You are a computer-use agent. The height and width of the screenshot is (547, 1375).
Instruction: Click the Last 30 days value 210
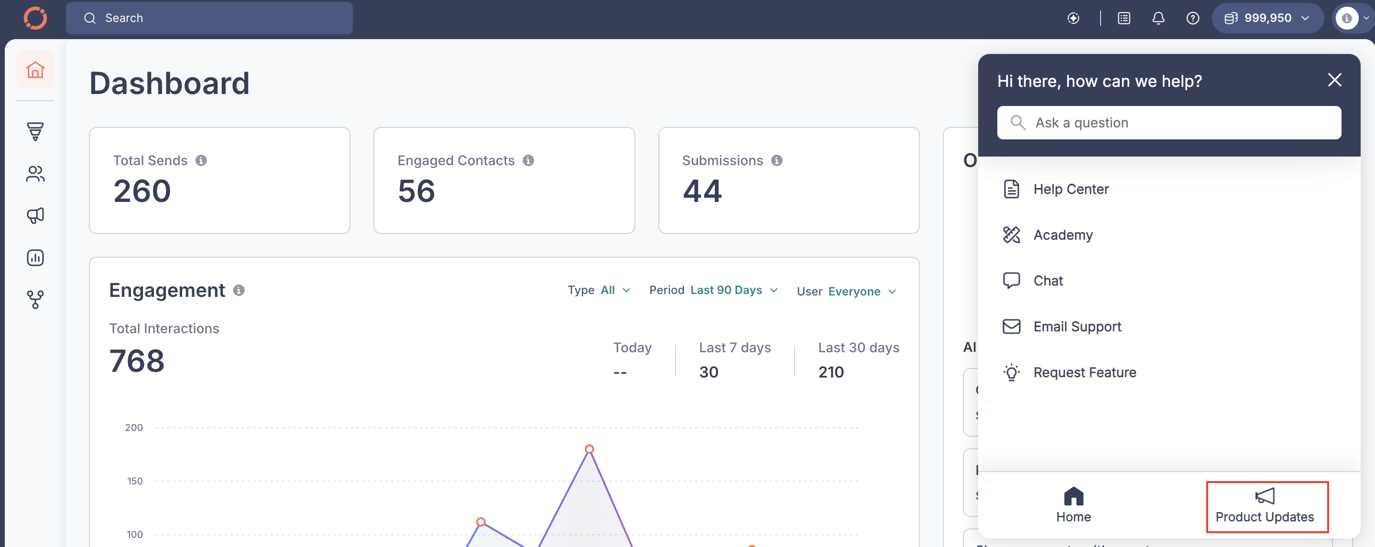pyautogui.click(x=830, y=372)
